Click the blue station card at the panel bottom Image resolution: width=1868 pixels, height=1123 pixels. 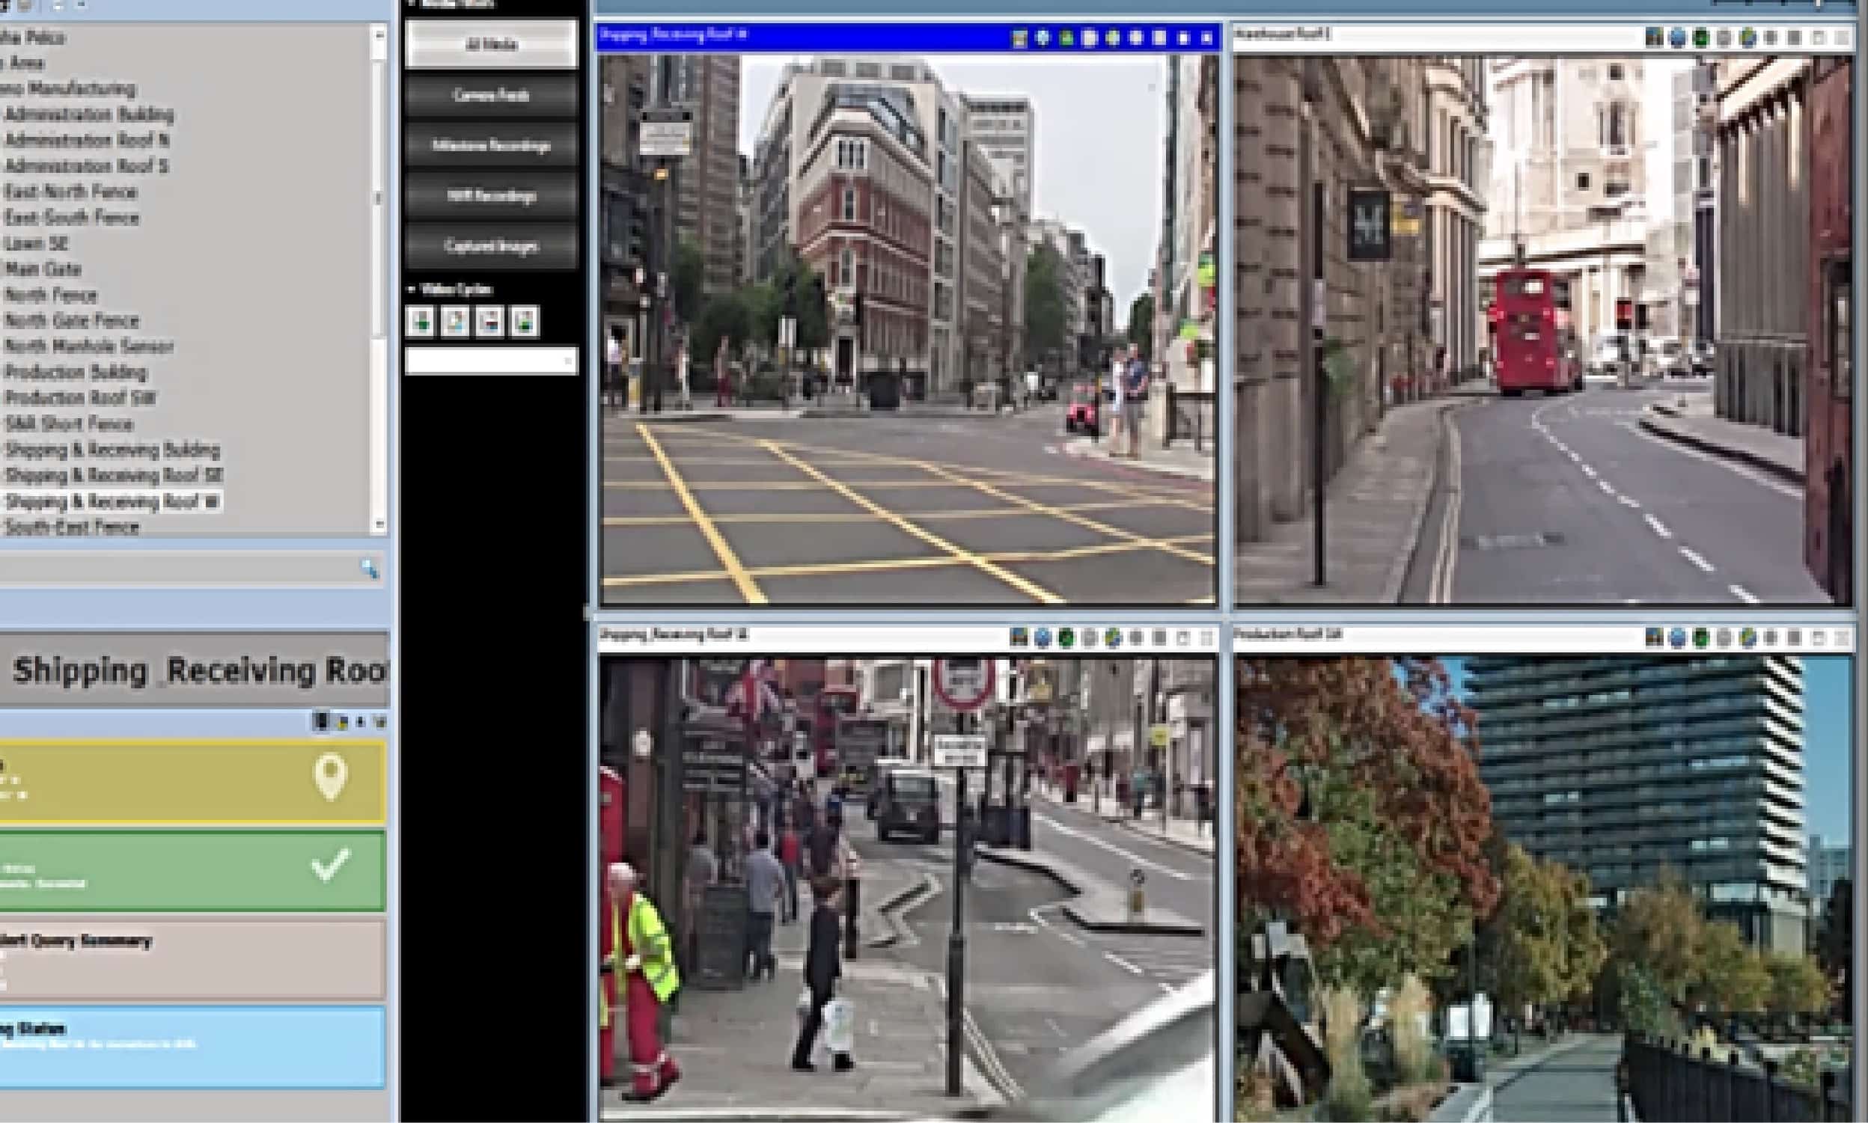coord(193,1047)
